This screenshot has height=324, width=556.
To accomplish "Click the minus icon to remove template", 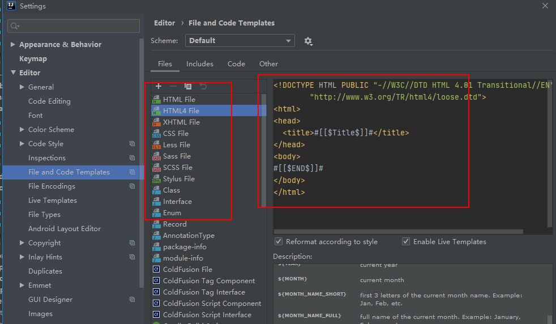I will [x=173, y=87].
